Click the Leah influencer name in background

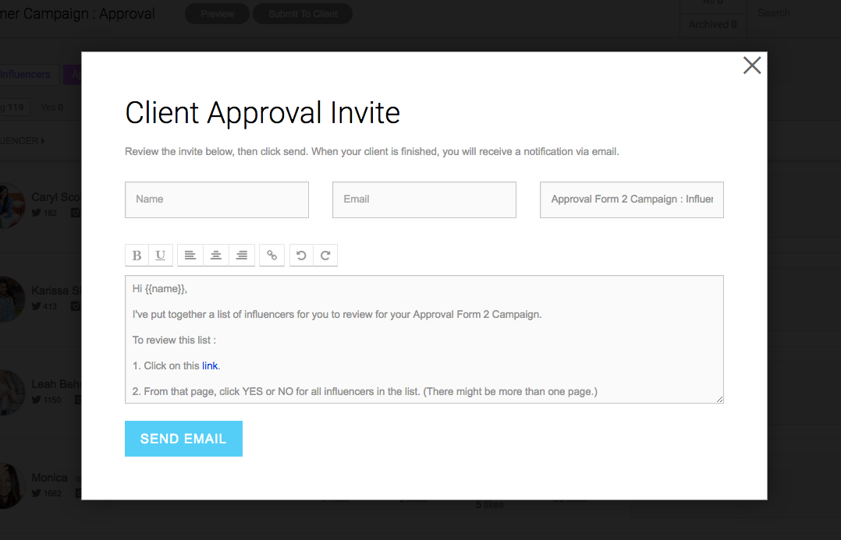pos(56,384)
